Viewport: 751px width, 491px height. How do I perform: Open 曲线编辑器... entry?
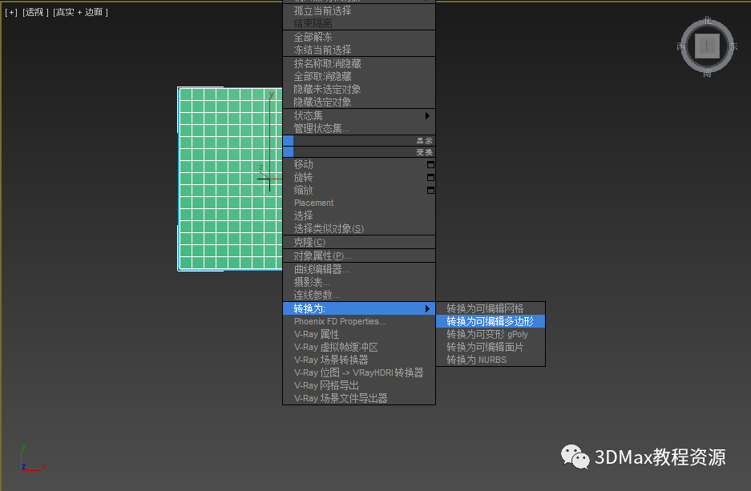(x=359, y=269)
